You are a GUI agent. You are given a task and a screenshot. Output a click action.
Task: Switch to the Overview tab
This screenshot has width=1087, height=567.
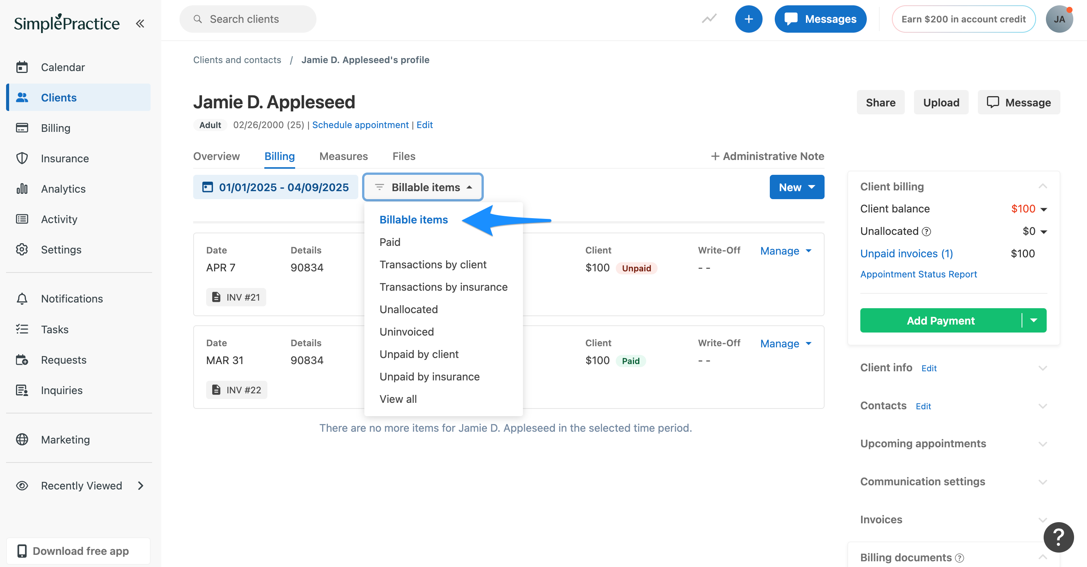coord(216,156)
